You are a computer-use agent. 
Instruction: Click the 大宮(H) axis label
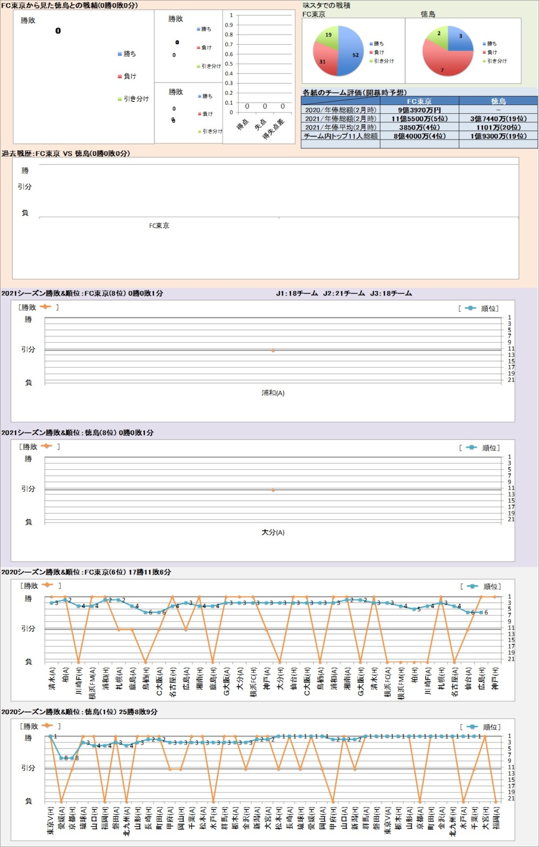(x=485, y=818)
